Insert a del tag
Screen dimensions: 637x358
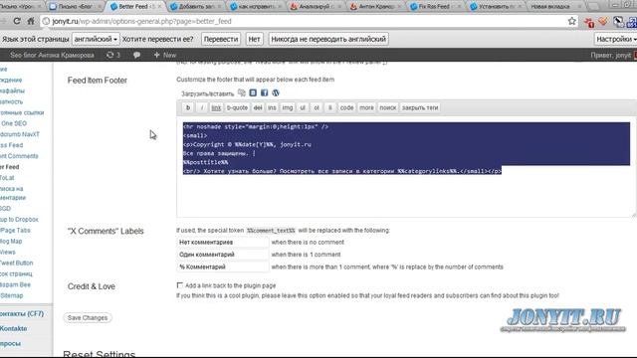coord(258,107)
